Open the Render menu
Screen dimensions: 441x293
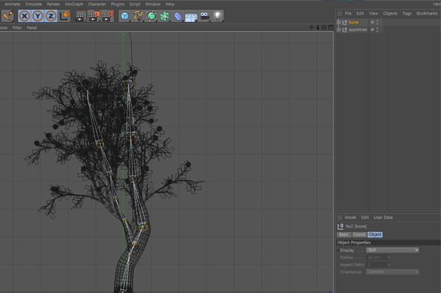point(53,4)
